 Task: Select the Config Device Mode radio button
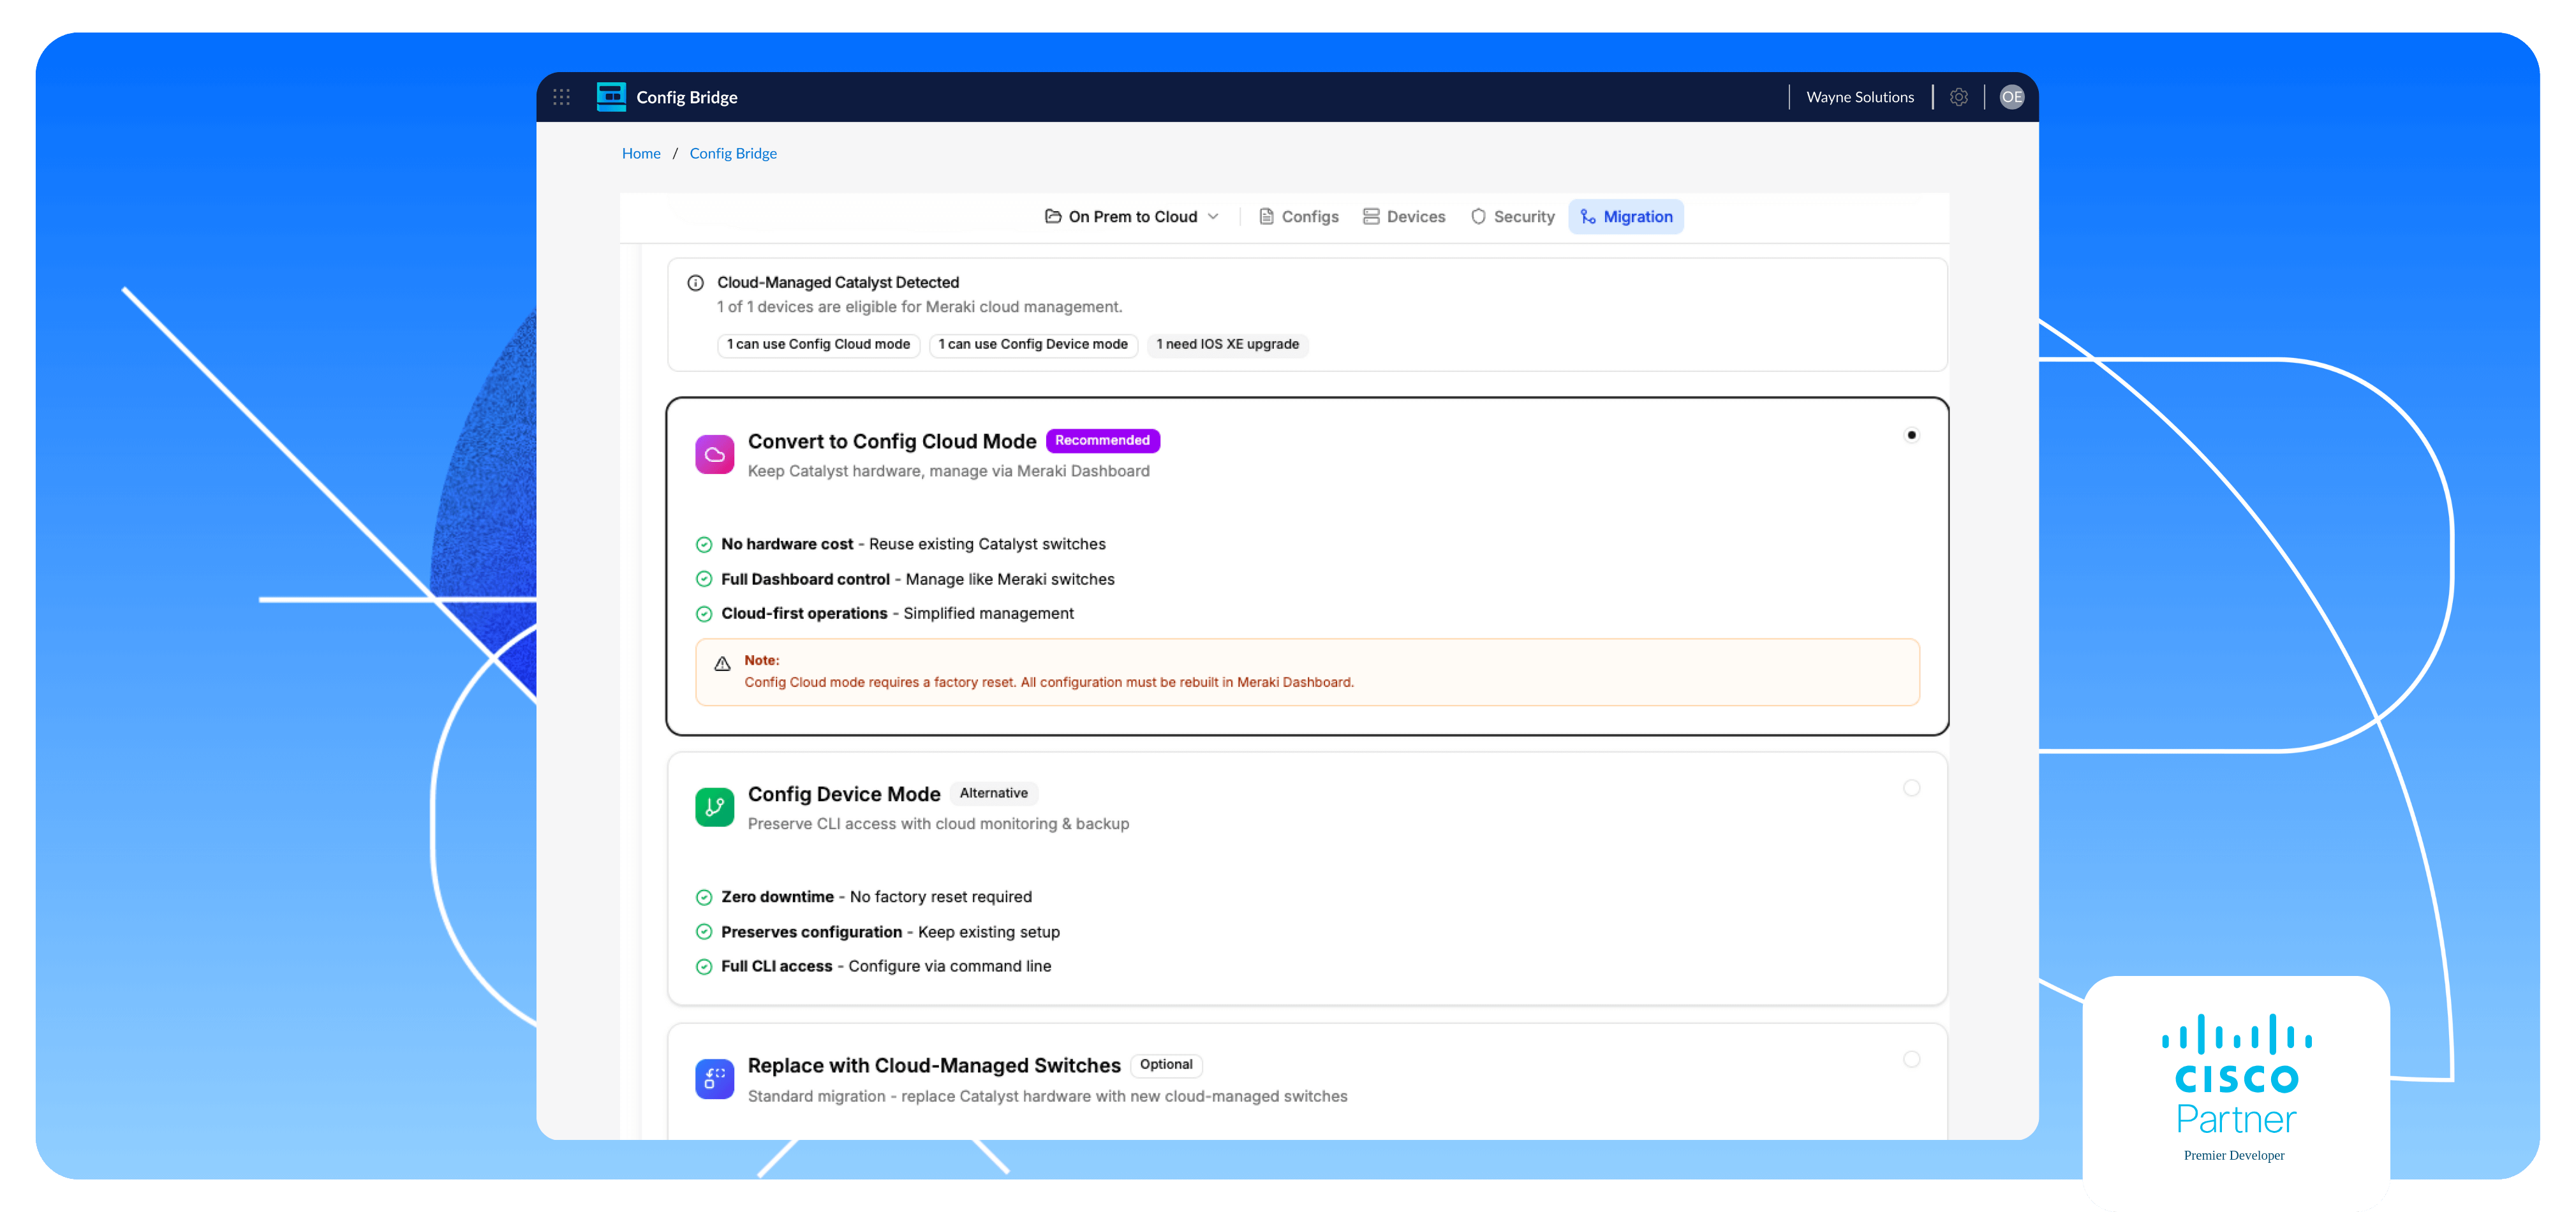pyautogui.click(x=1911, y=788)
